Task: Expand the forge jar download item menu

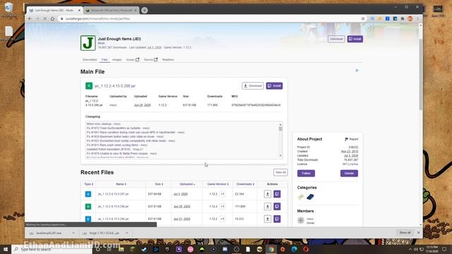Action: point(127,233)
